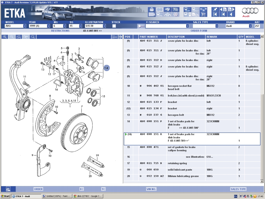Screen dimensions: 265x199
Task: Click the splitter arrow icon beside POS header
Action: tap(121, 37)
